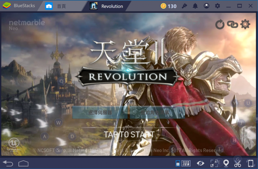Switch to the 首頁 home tab
The image size is (258, 169).
(x=61, y=6)
